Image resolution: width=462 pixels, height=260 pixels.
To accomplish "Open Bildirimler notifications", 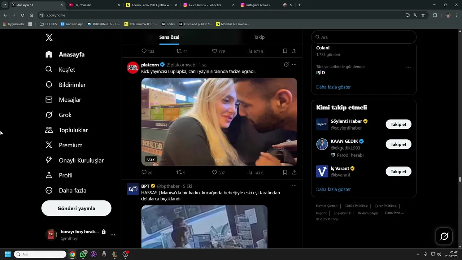I will (x=65, y=84).
